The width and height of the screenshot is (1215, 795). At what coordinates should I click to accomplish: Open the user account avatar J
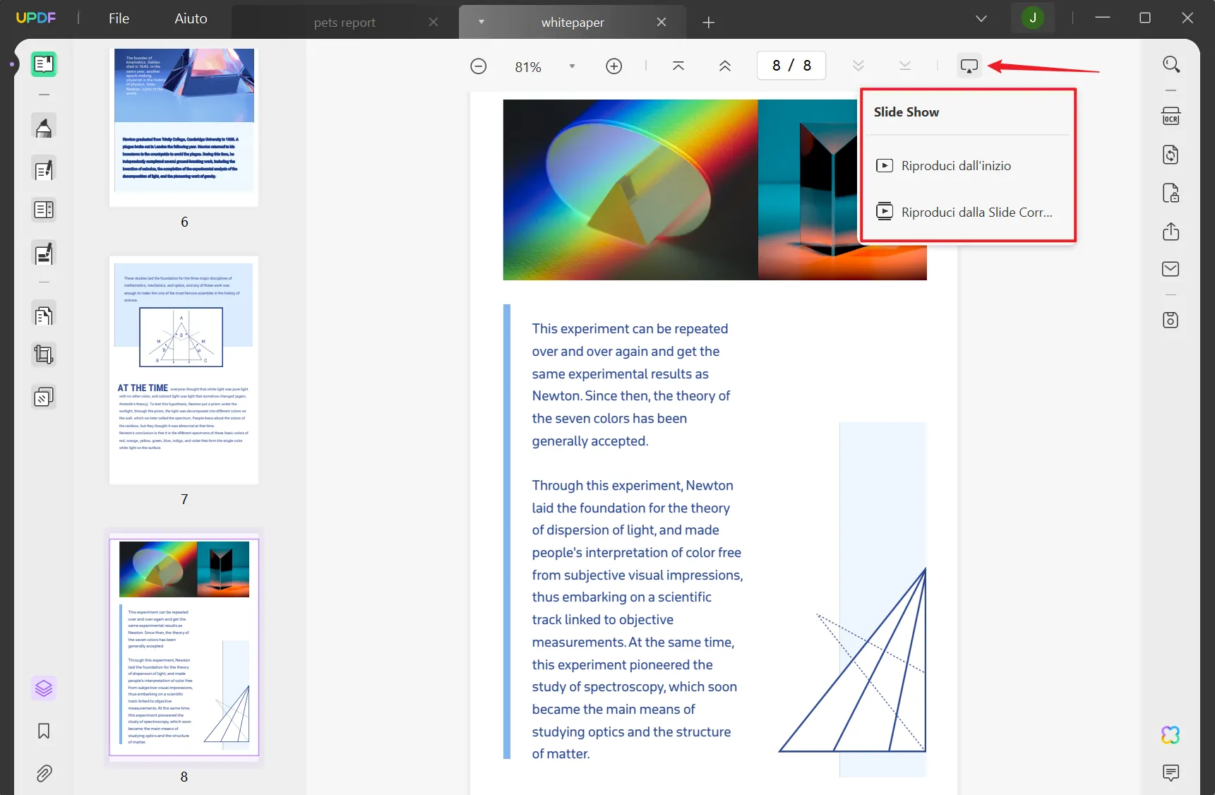[1033, 18]
